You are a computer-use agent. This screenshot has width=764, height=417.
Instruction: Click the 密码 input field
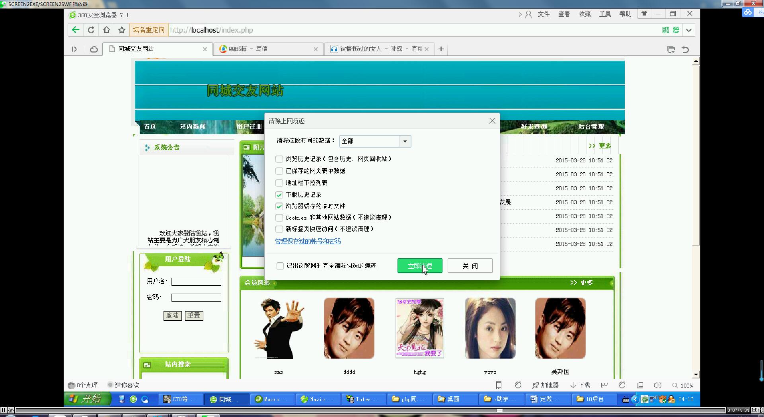coord(196,298)
